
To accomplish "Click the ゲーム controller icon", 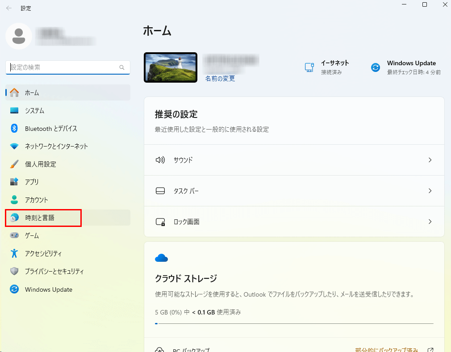I will pyautogui.click(x=14, y=235).
